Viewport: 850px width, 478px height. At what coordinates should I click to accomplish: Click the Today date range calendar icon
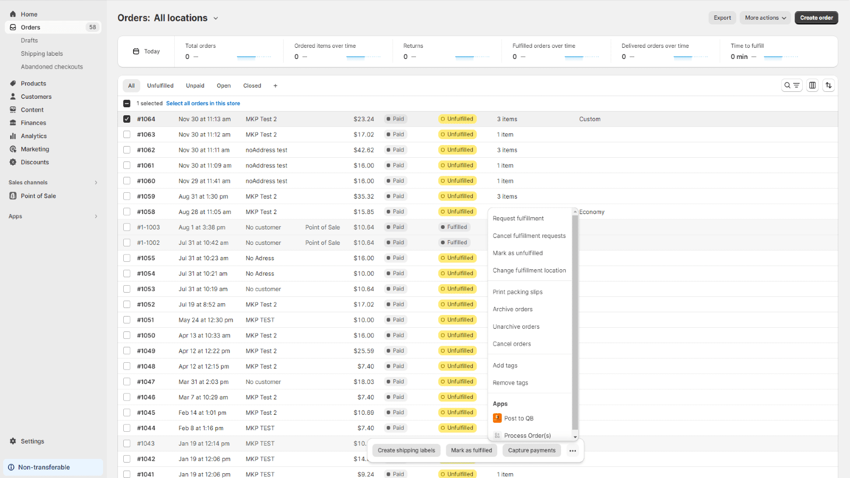137,51
